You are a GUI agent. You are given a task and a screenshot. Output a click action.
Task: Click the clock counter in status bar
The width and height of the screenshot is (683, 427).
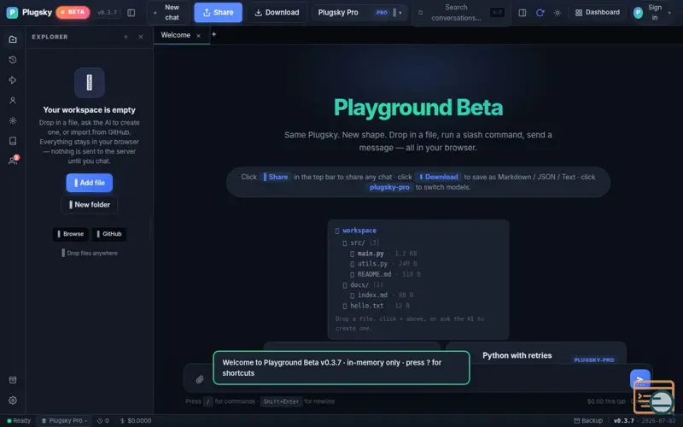point(103,420)
